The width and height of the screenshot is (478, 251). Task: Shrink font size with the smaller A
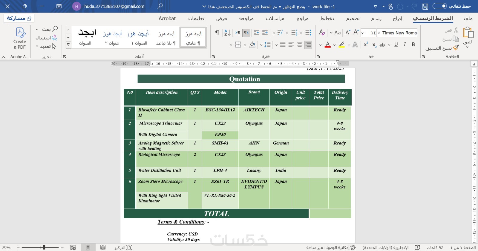click(x=348, y=32)
